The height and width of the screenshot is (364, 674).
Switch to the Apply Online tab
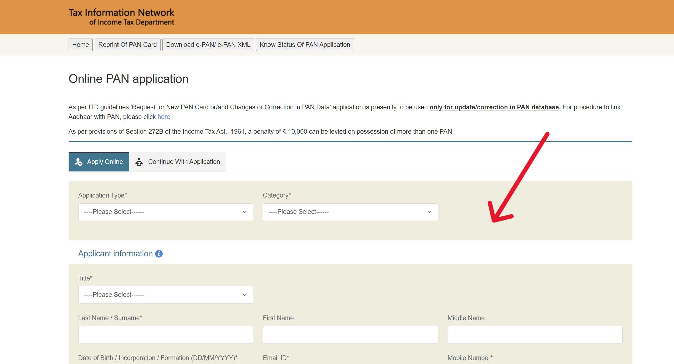[99, 162]
